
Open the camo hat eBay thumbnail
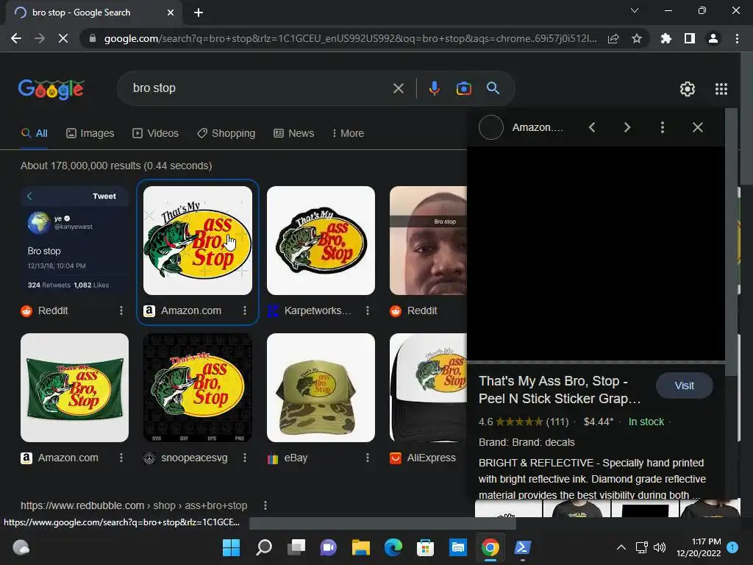point(321,388)
